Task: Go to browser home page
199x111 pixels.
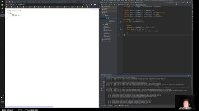Action: coord(14,5)
